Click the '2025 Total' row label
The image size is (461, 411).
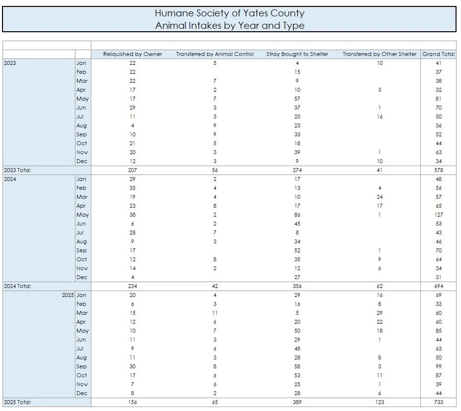17,402
